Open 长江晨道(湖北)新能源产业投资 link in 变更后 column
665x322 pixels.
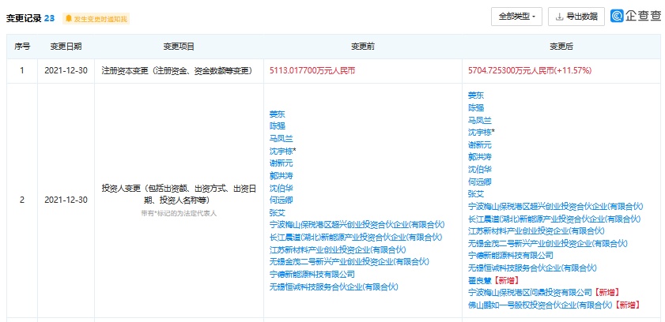[x=554, y=219]
